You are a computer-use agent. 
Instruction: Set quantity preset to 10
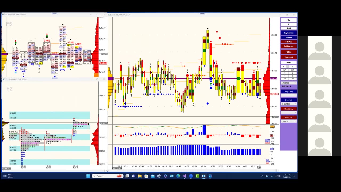click(285, 79)
